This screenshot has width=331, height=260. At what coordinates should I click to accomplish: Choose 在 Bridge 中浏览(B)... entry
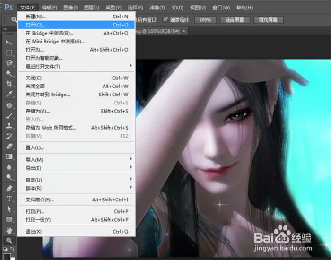pyautogui.click(x=76, y=33)
